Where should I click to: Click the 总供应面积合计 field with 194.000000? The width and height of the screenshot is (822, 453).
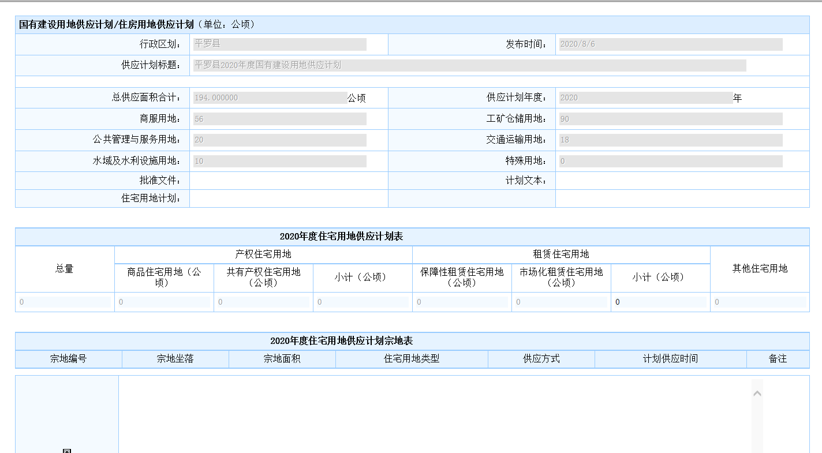click(x=269, y=98)
